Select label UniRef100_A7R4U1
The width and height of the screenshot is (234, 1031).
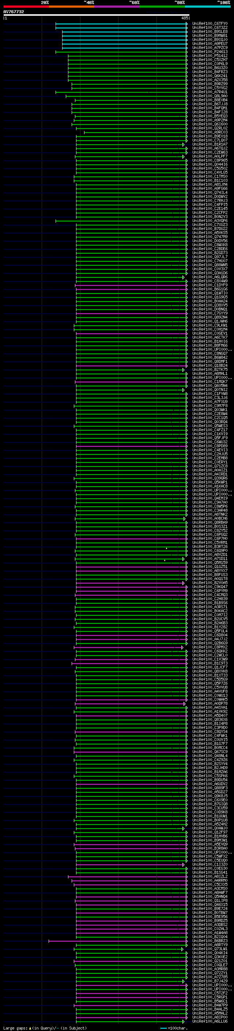click(210, 92)
